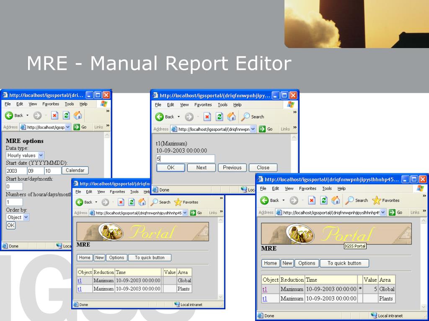The height and width of the screenshot is (321, 429).
Task: Open Back history arrow in MRE options window
Action: tap(27, 115)
